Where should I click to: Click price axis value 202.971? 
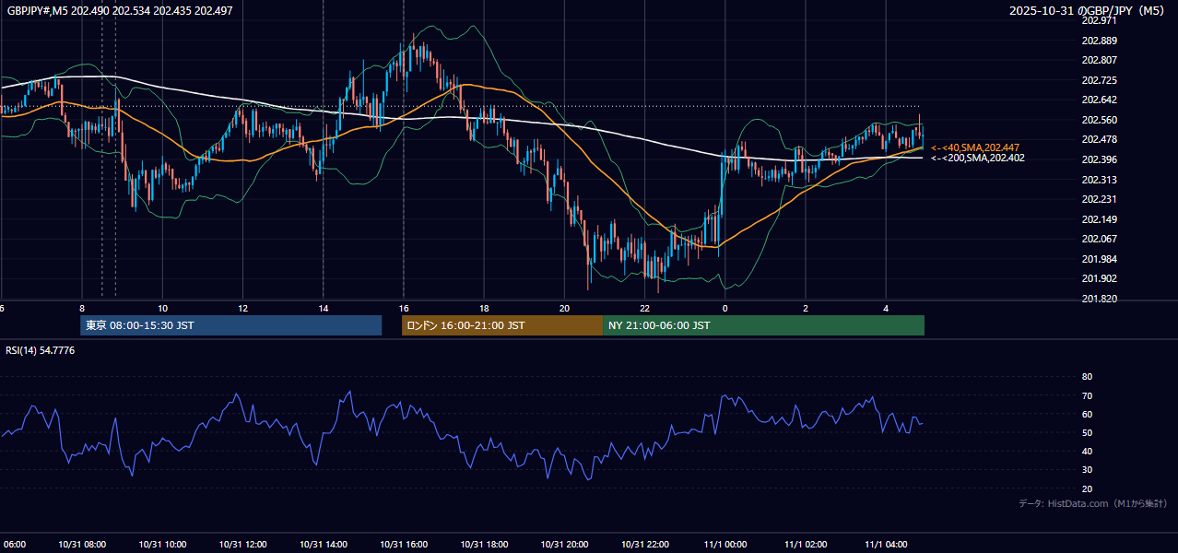coord(1100,20)
